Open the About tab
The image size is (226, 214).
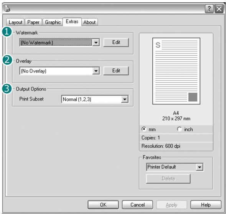[x=89, y=22]
